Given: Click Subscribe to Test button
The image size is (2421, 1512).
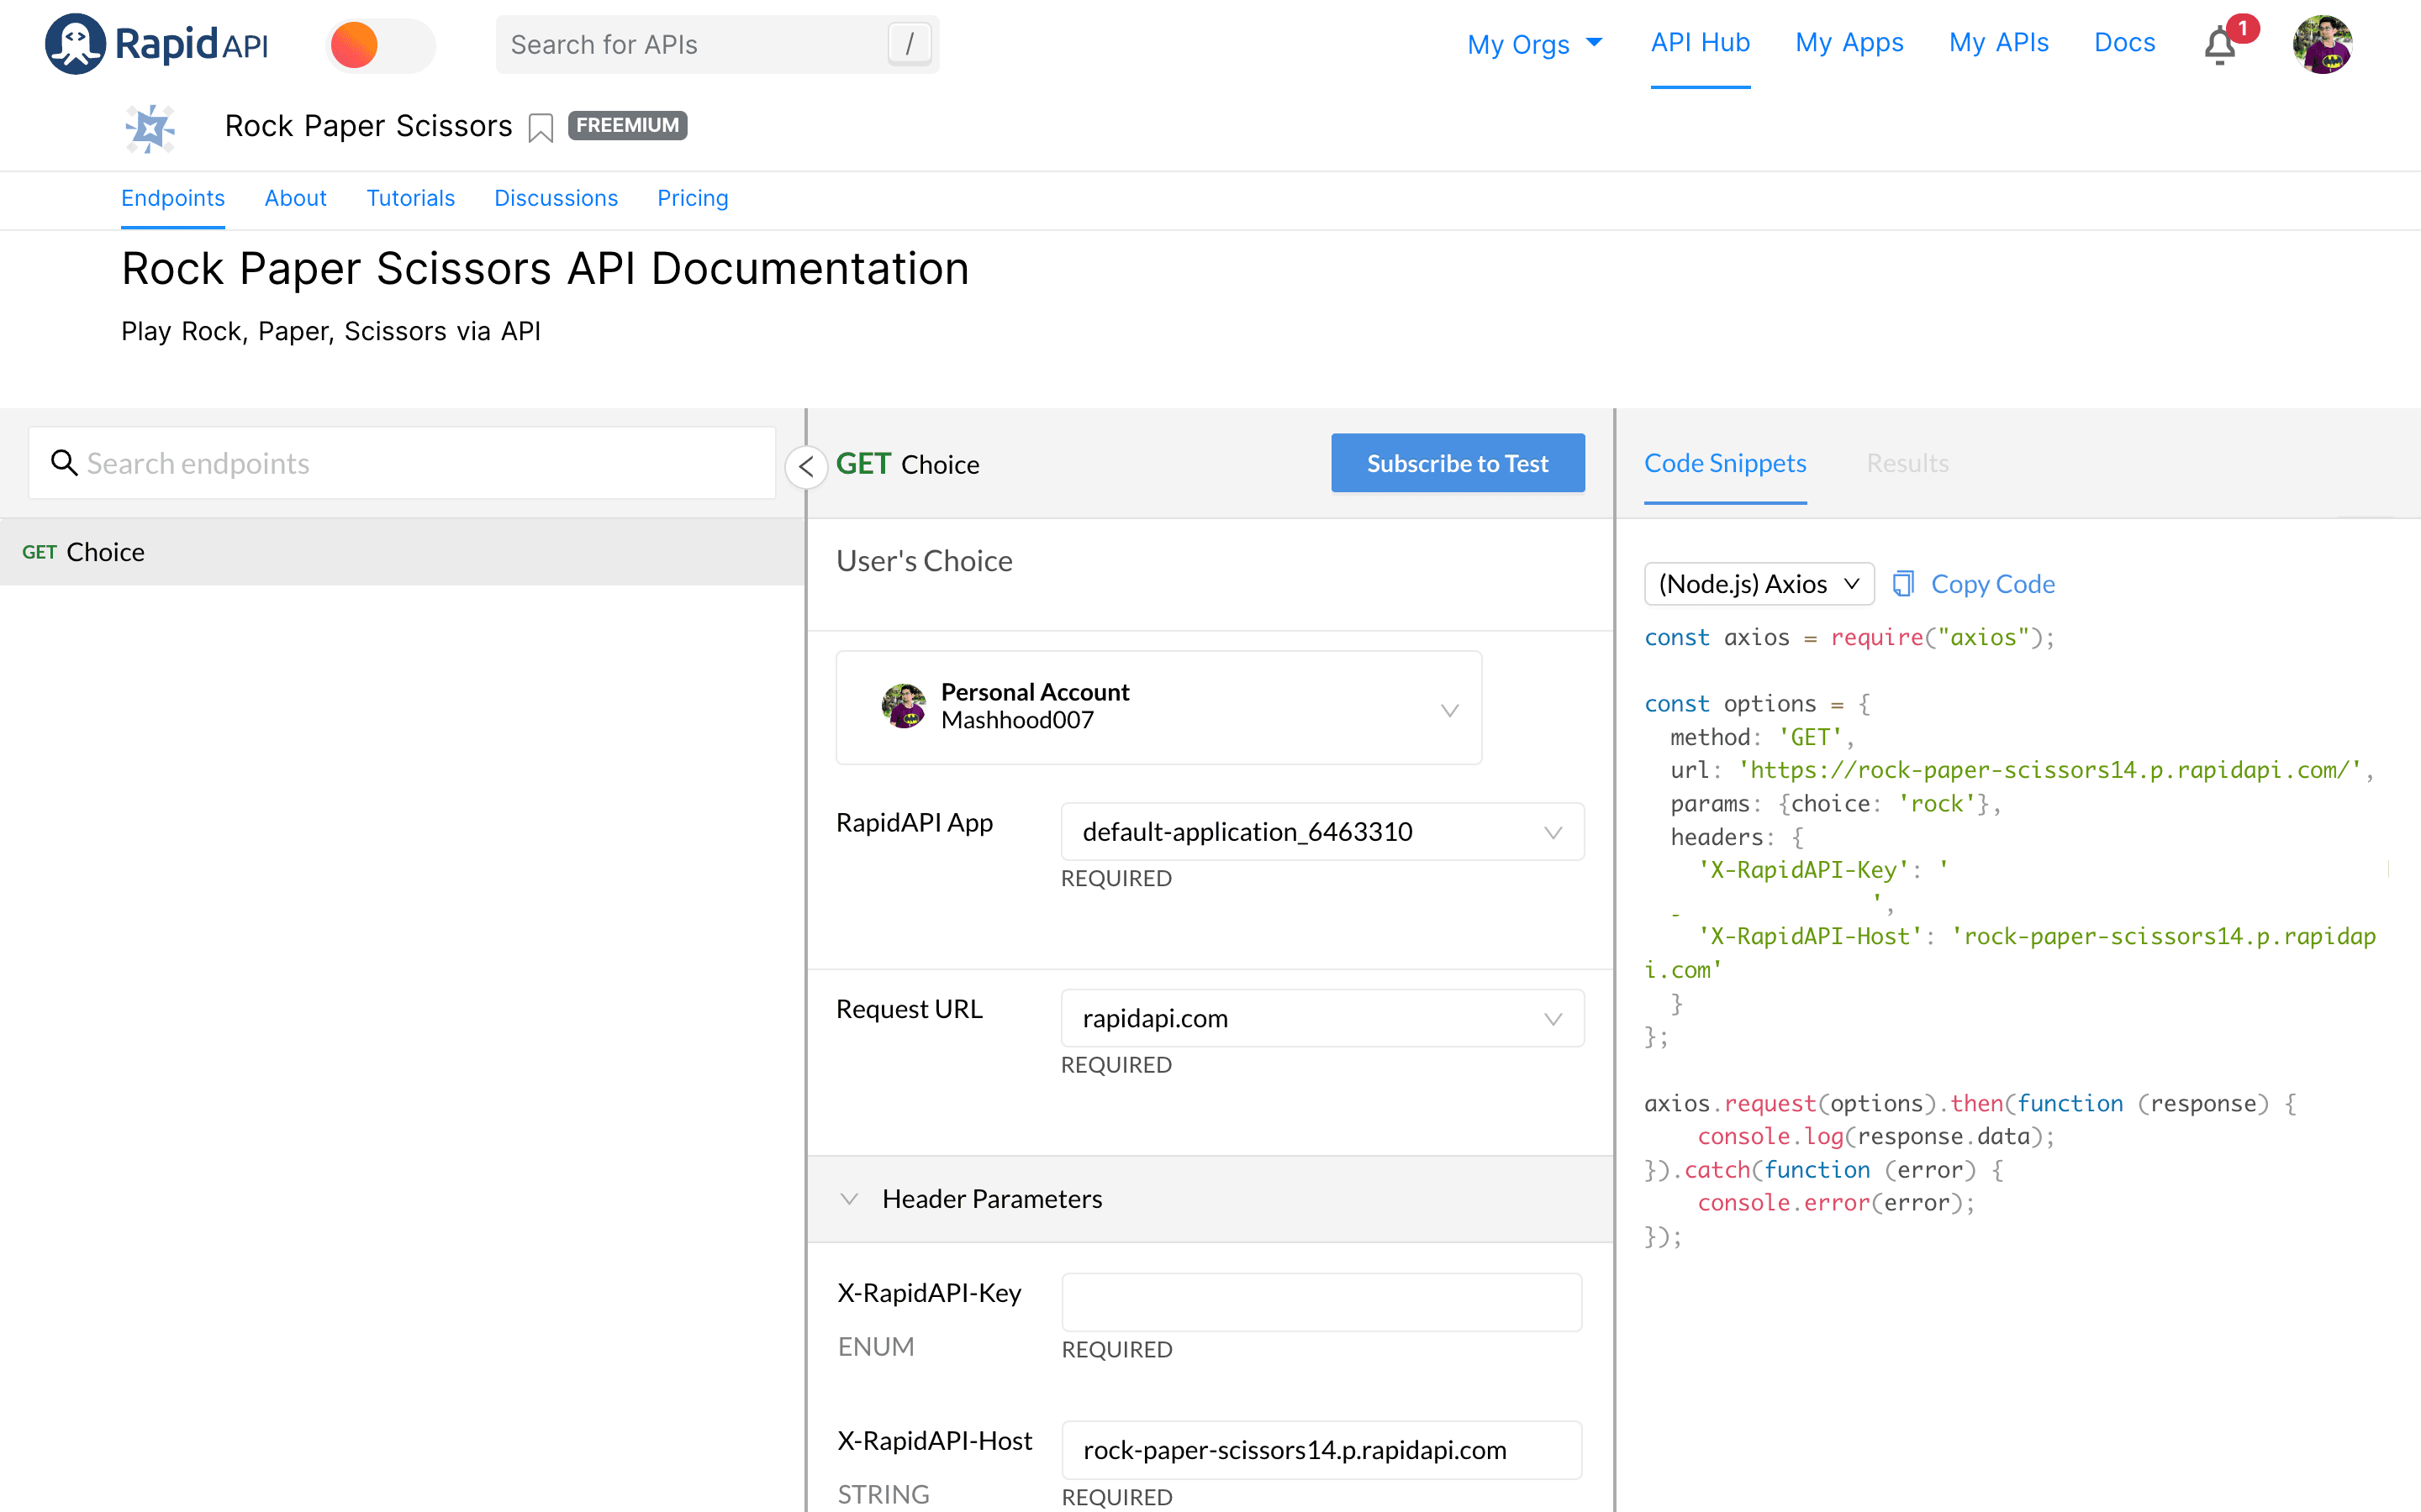Looking at the screenshot, I should [1458, 463].
